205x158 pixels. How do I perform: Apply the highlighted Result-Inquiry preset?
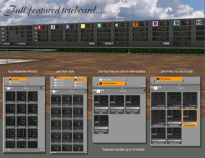(x=190, y=118)
